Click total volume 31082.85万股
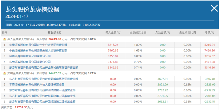Screen dimensions: 220x111 click(x=91, y=25)
